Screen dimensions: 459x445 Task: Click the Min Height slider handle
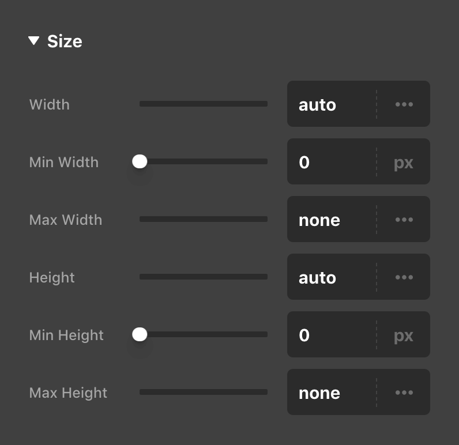click(140, 334)
